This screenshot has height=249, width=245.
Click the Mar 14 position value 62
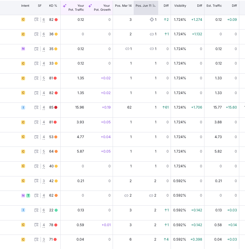pyautogui.click(x=129, y=108)
